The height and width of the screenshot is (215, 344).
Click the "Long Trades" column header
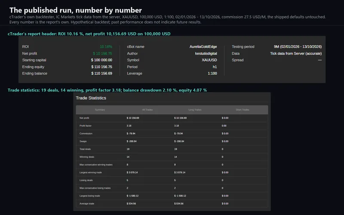coord(195,110)
